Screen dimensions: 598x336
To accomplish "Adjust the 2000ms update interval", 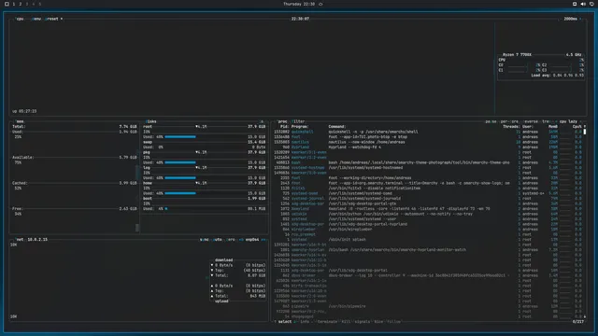I will point(571,19).
